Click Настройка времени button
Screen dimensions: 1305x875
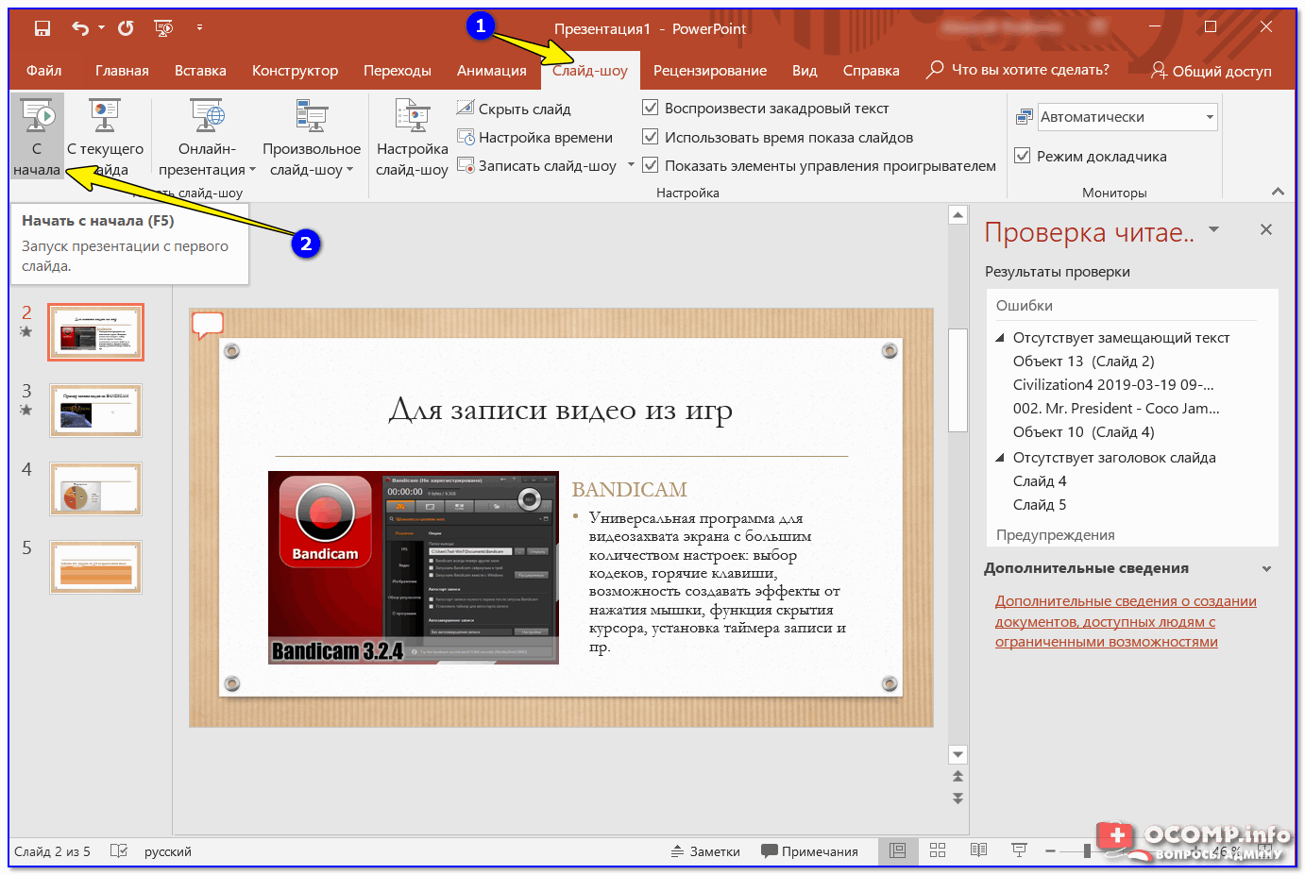(x=535, y=138)
